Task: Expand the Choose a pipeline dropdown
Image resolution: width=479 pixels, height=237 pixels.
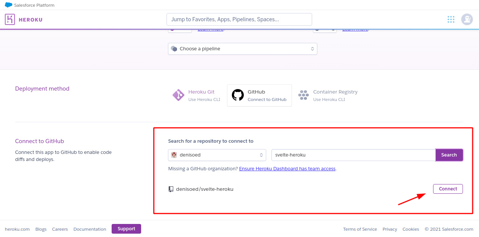Action: point(243,49)
